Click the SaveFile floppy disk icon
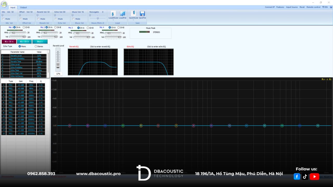 coord(142,14)
